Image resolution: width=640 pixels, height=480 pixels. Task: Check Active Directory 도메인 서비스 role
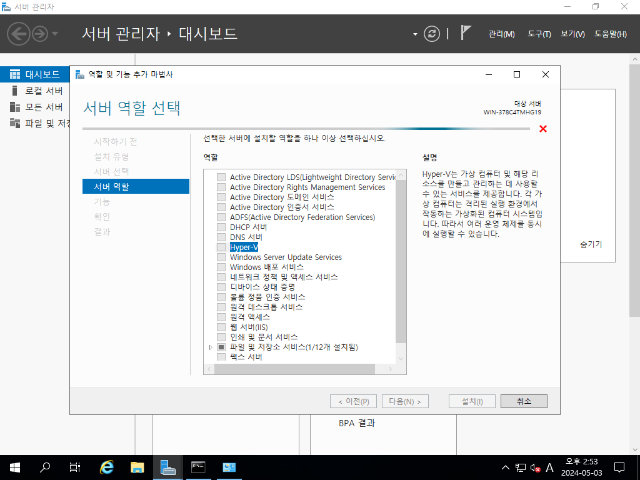(221, 197)
